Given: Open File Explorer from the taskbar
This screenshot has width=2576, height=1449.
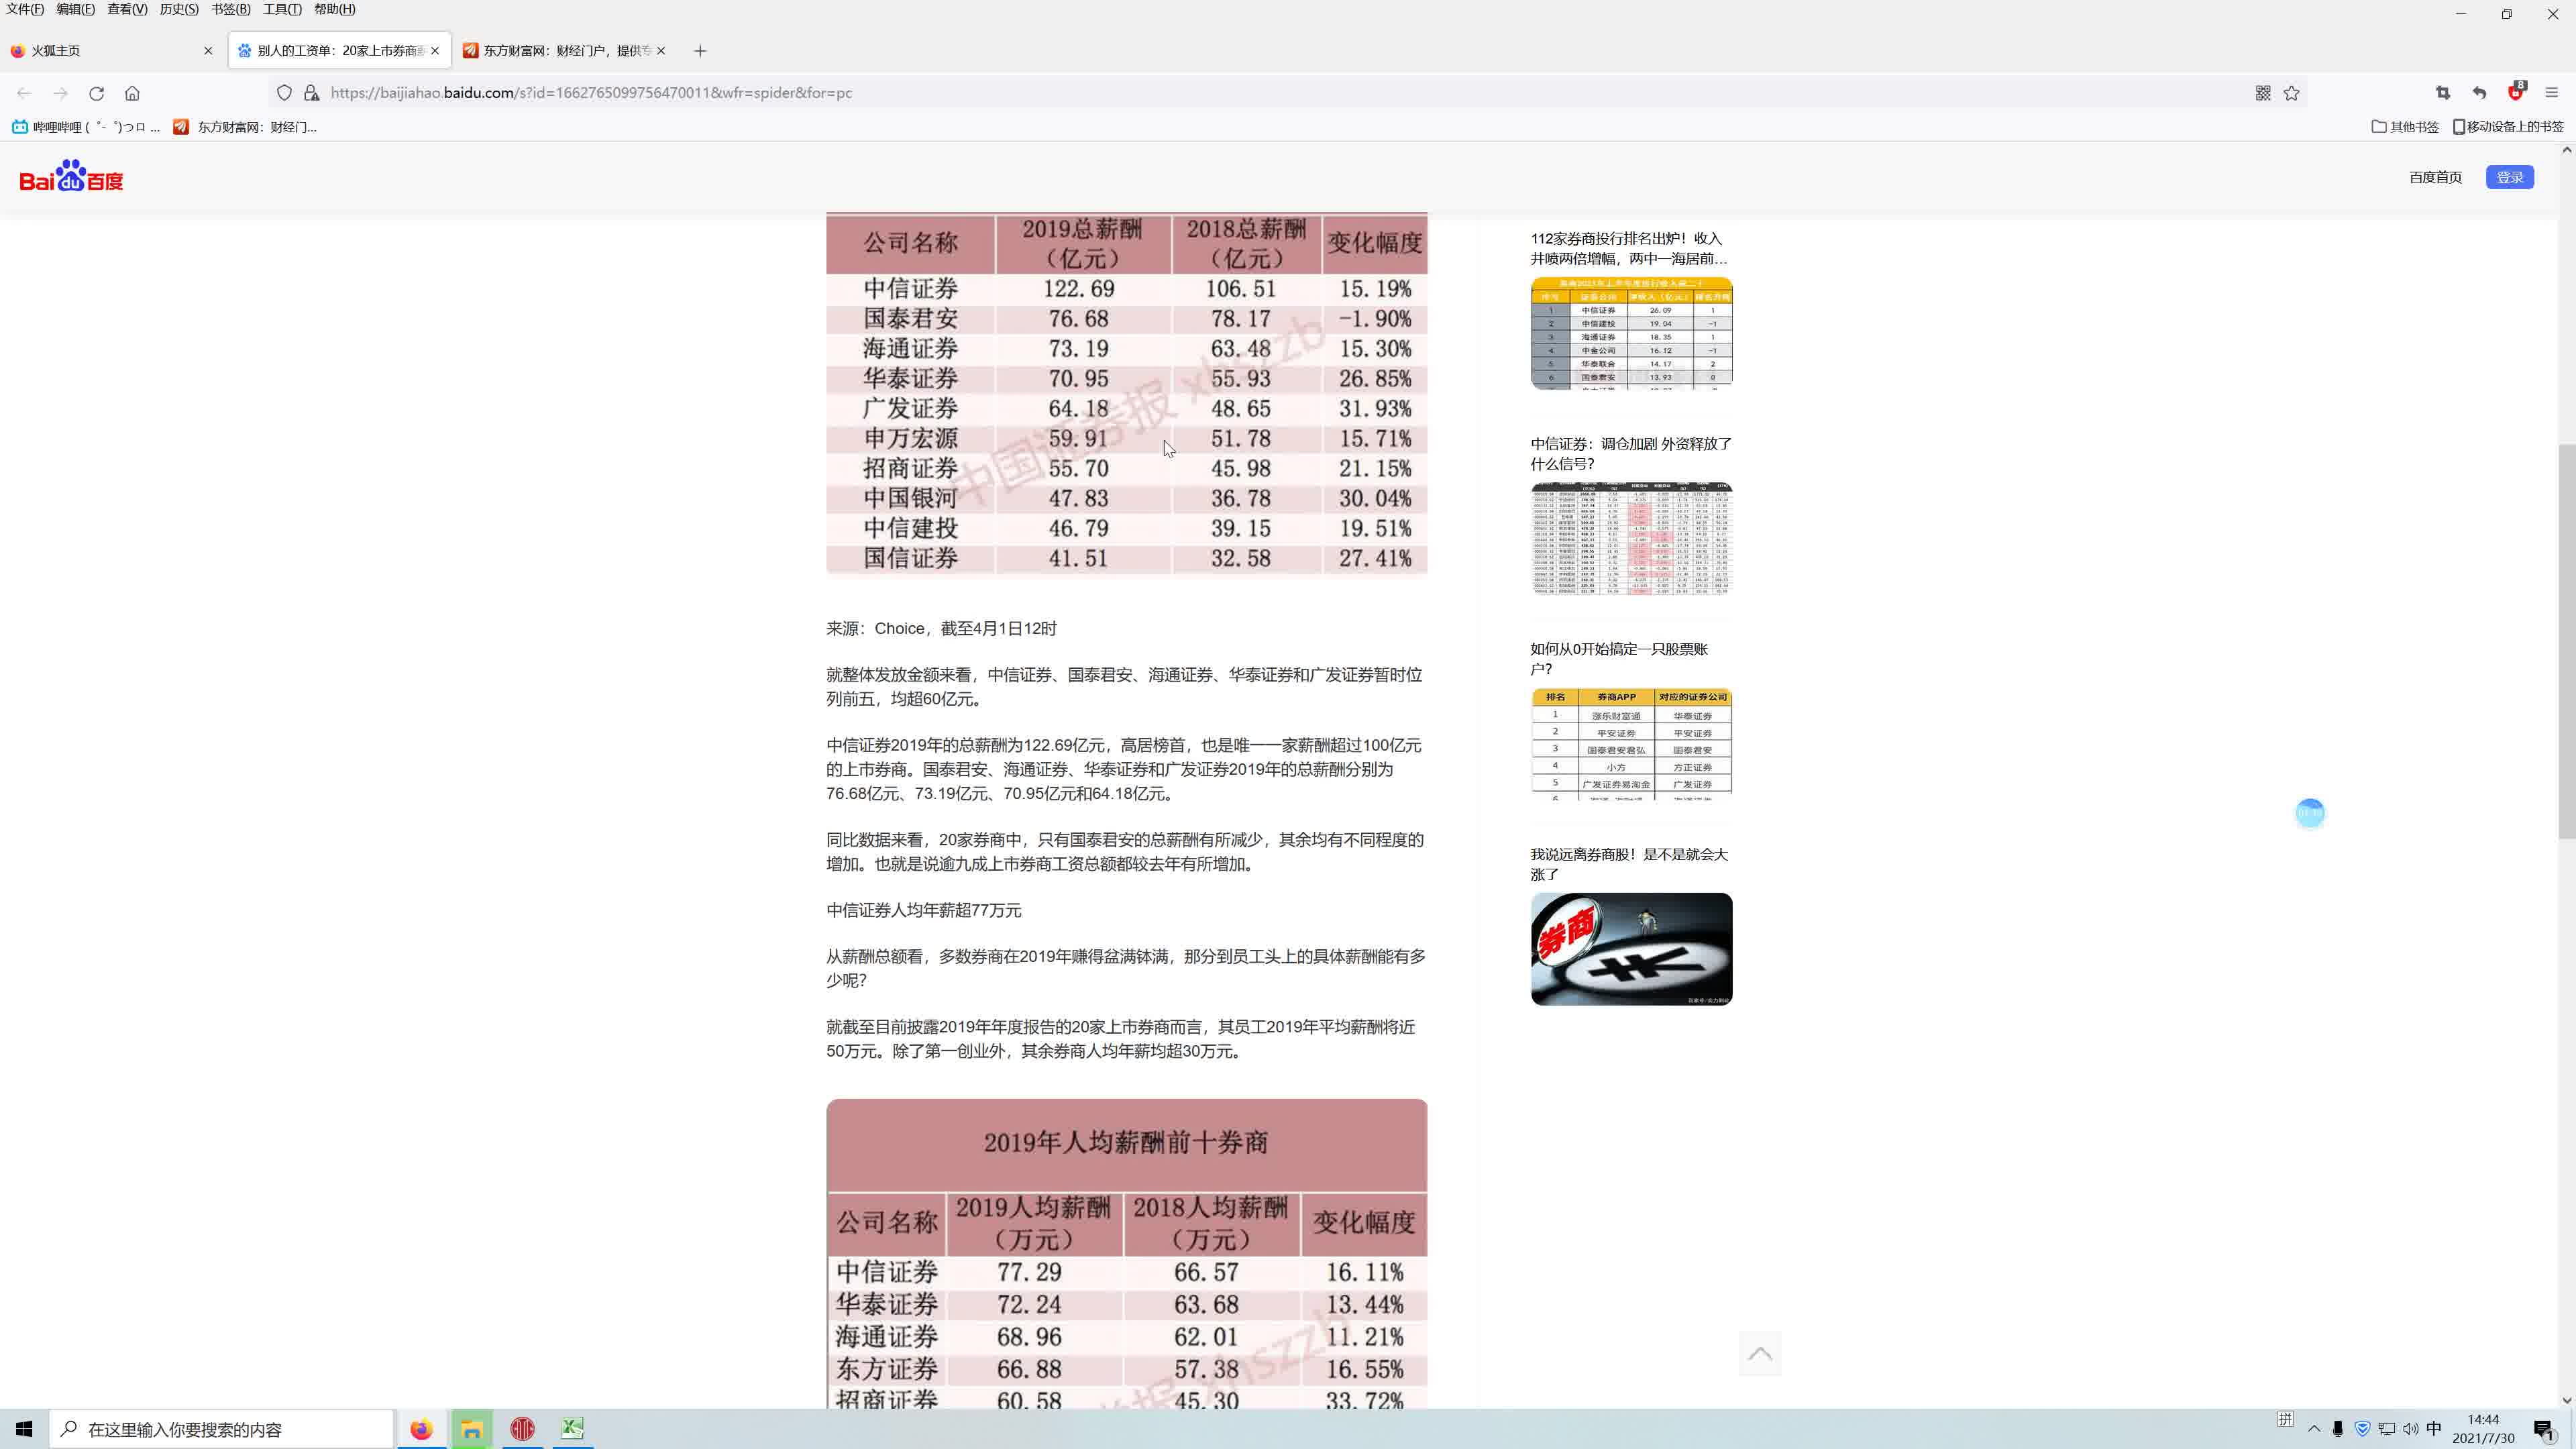Looking at the screenshot, I should coord(472,1429).
